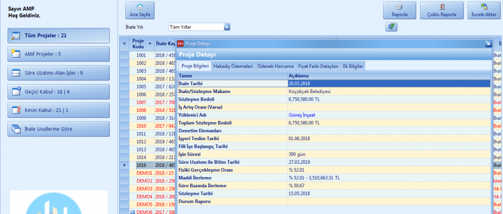
Task: Open Çoklu Raporla multi-report
Action: (x=441, y=11)
